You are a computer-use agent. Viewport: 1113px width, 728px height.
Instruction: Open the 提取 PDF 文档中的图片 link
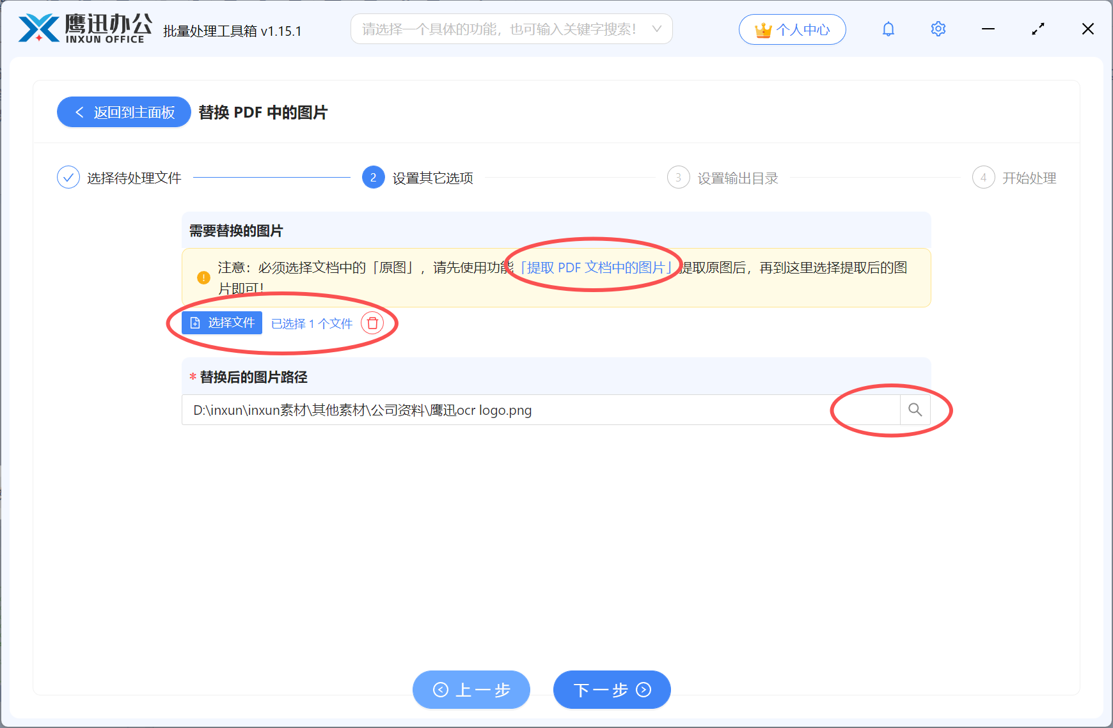pyautogui.click(x=596, y=268)
